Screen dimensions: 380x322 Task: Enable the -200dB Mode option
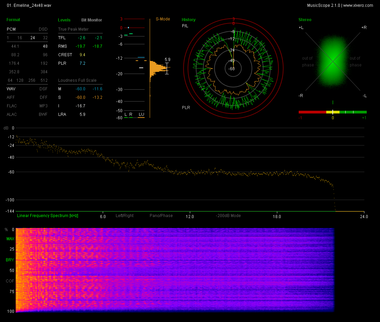click(x=228, y=216)
